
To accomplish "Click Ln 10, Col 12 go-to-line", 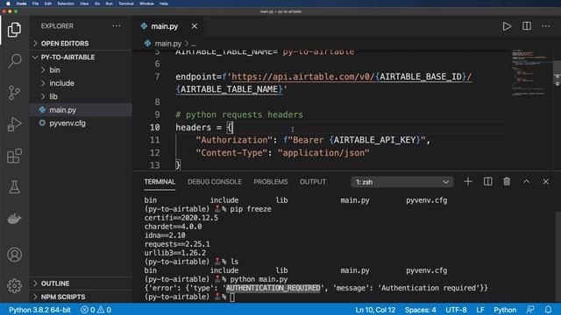I will click(x=375, y=310).
